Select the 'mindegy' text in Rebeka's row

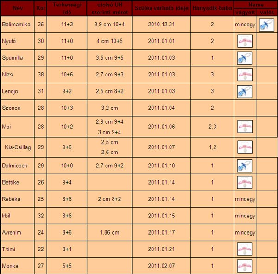(245, 199)
